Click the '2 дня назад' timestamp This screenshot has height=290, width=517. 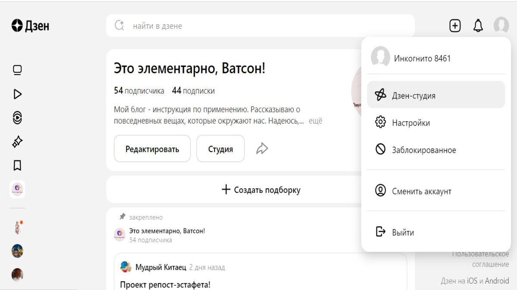click(x=207, y=267)
